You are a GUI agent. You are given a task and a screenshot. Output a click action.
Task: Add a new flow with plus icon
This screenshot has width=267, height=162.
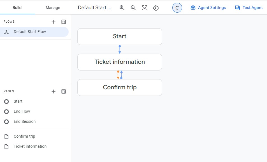tap(54, 22)
